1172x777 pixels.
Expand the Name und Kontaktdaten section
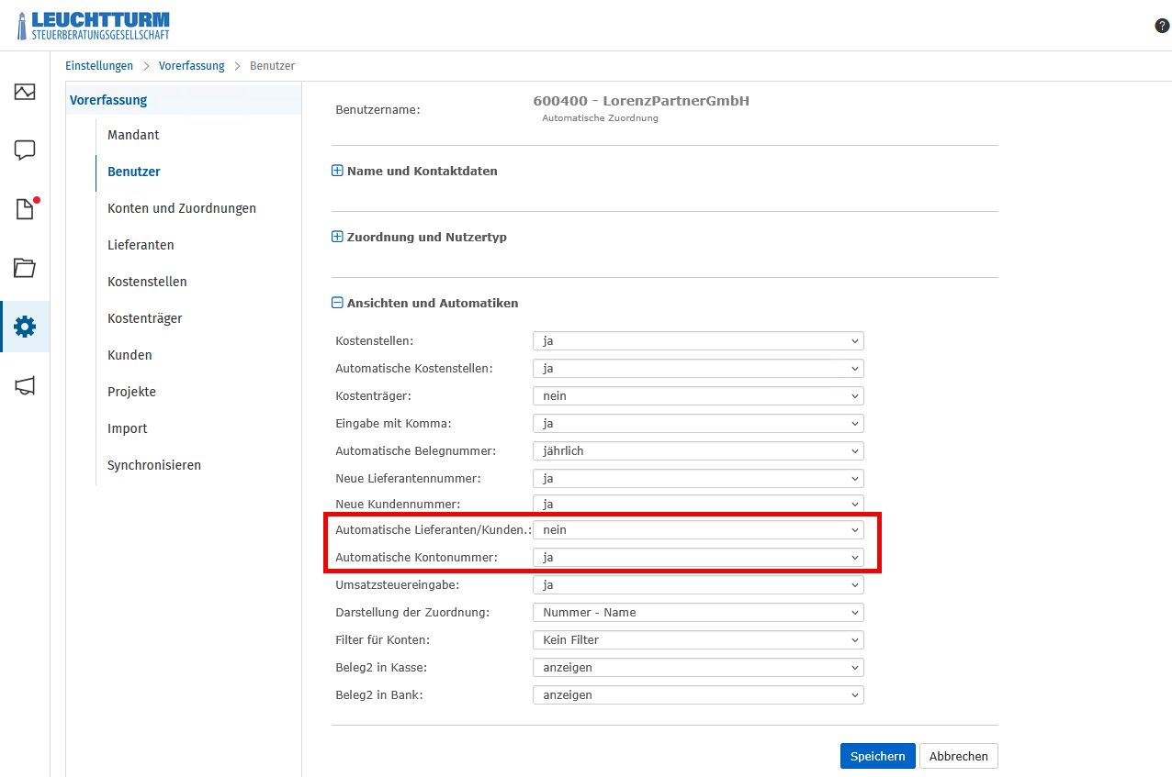[414, 171]
